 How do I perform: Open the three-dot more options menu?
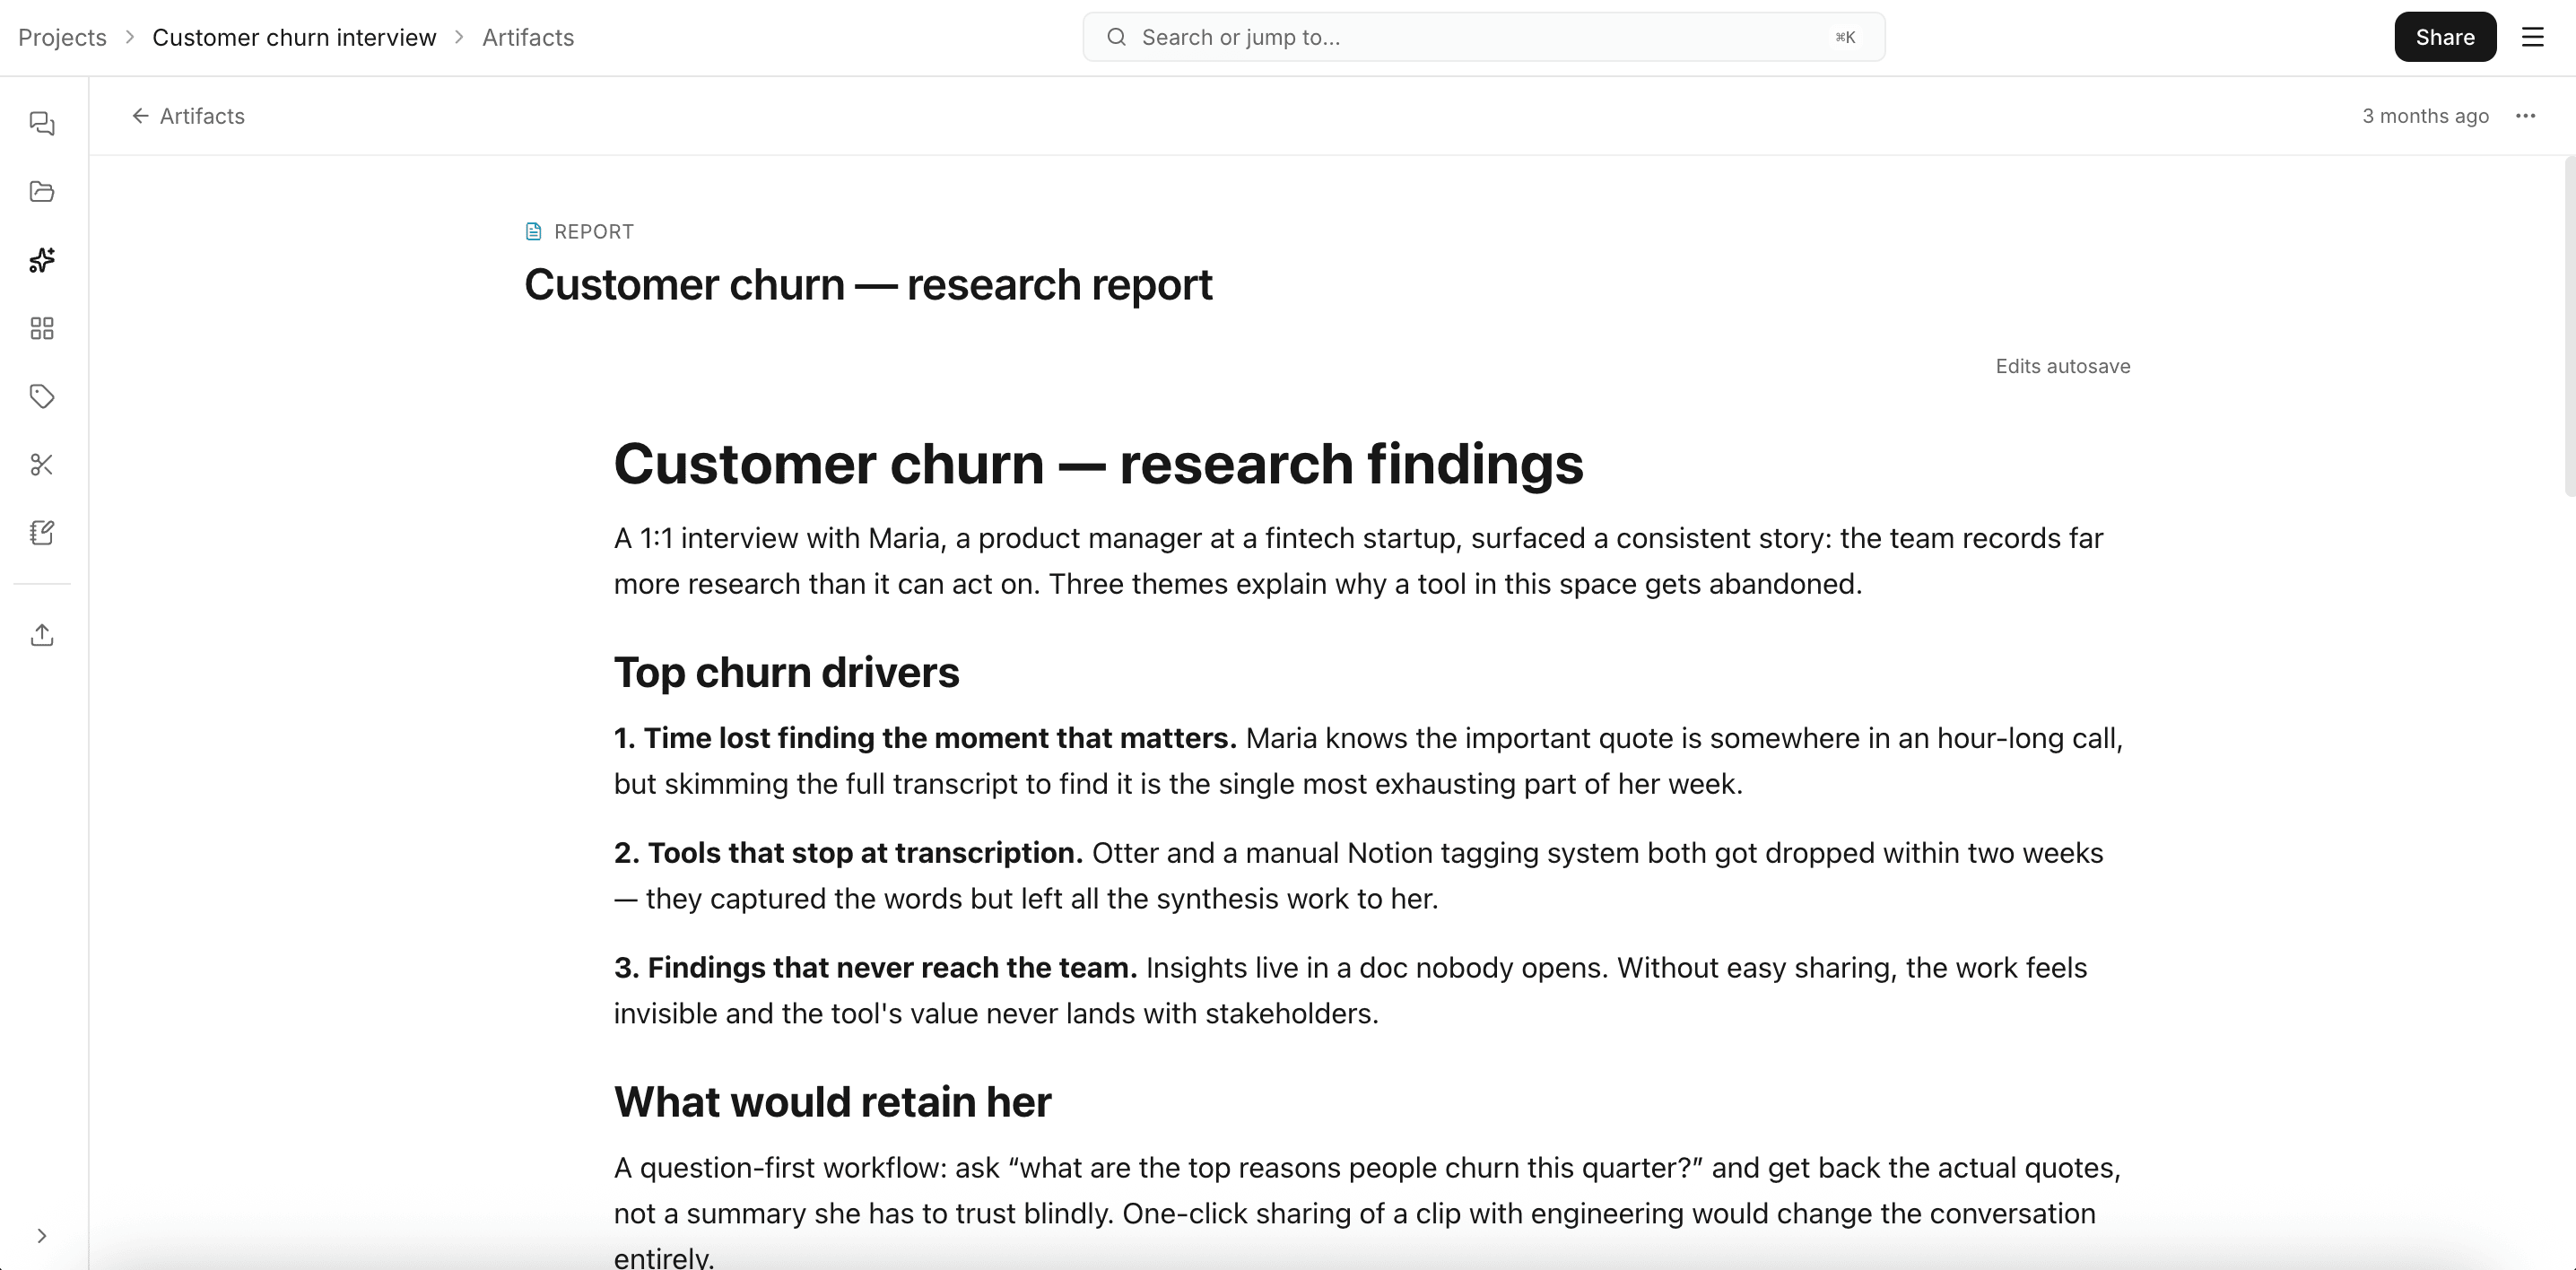[2525, 116]
